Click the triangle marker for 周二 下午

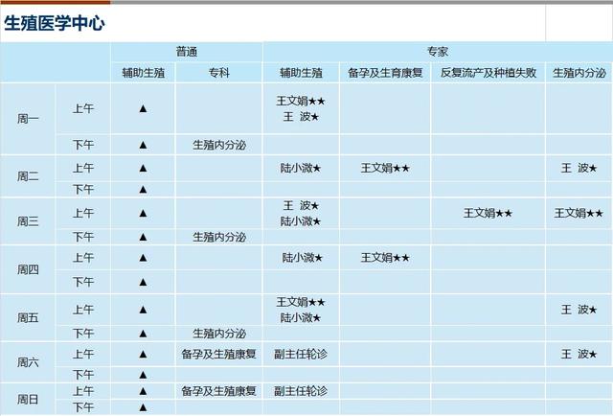point(143,190)
